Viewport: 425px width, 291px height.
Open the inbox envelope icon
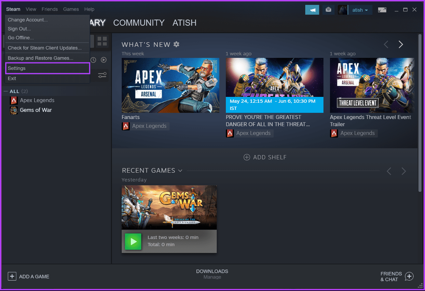pyautogui.click(x=328, y=10)
